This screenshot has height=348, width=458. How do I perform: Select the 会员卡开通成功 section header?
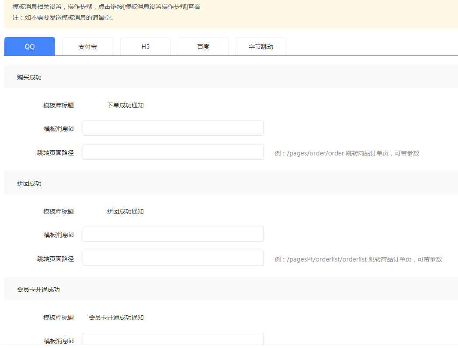pyautogui.click(x=231, y=289)
